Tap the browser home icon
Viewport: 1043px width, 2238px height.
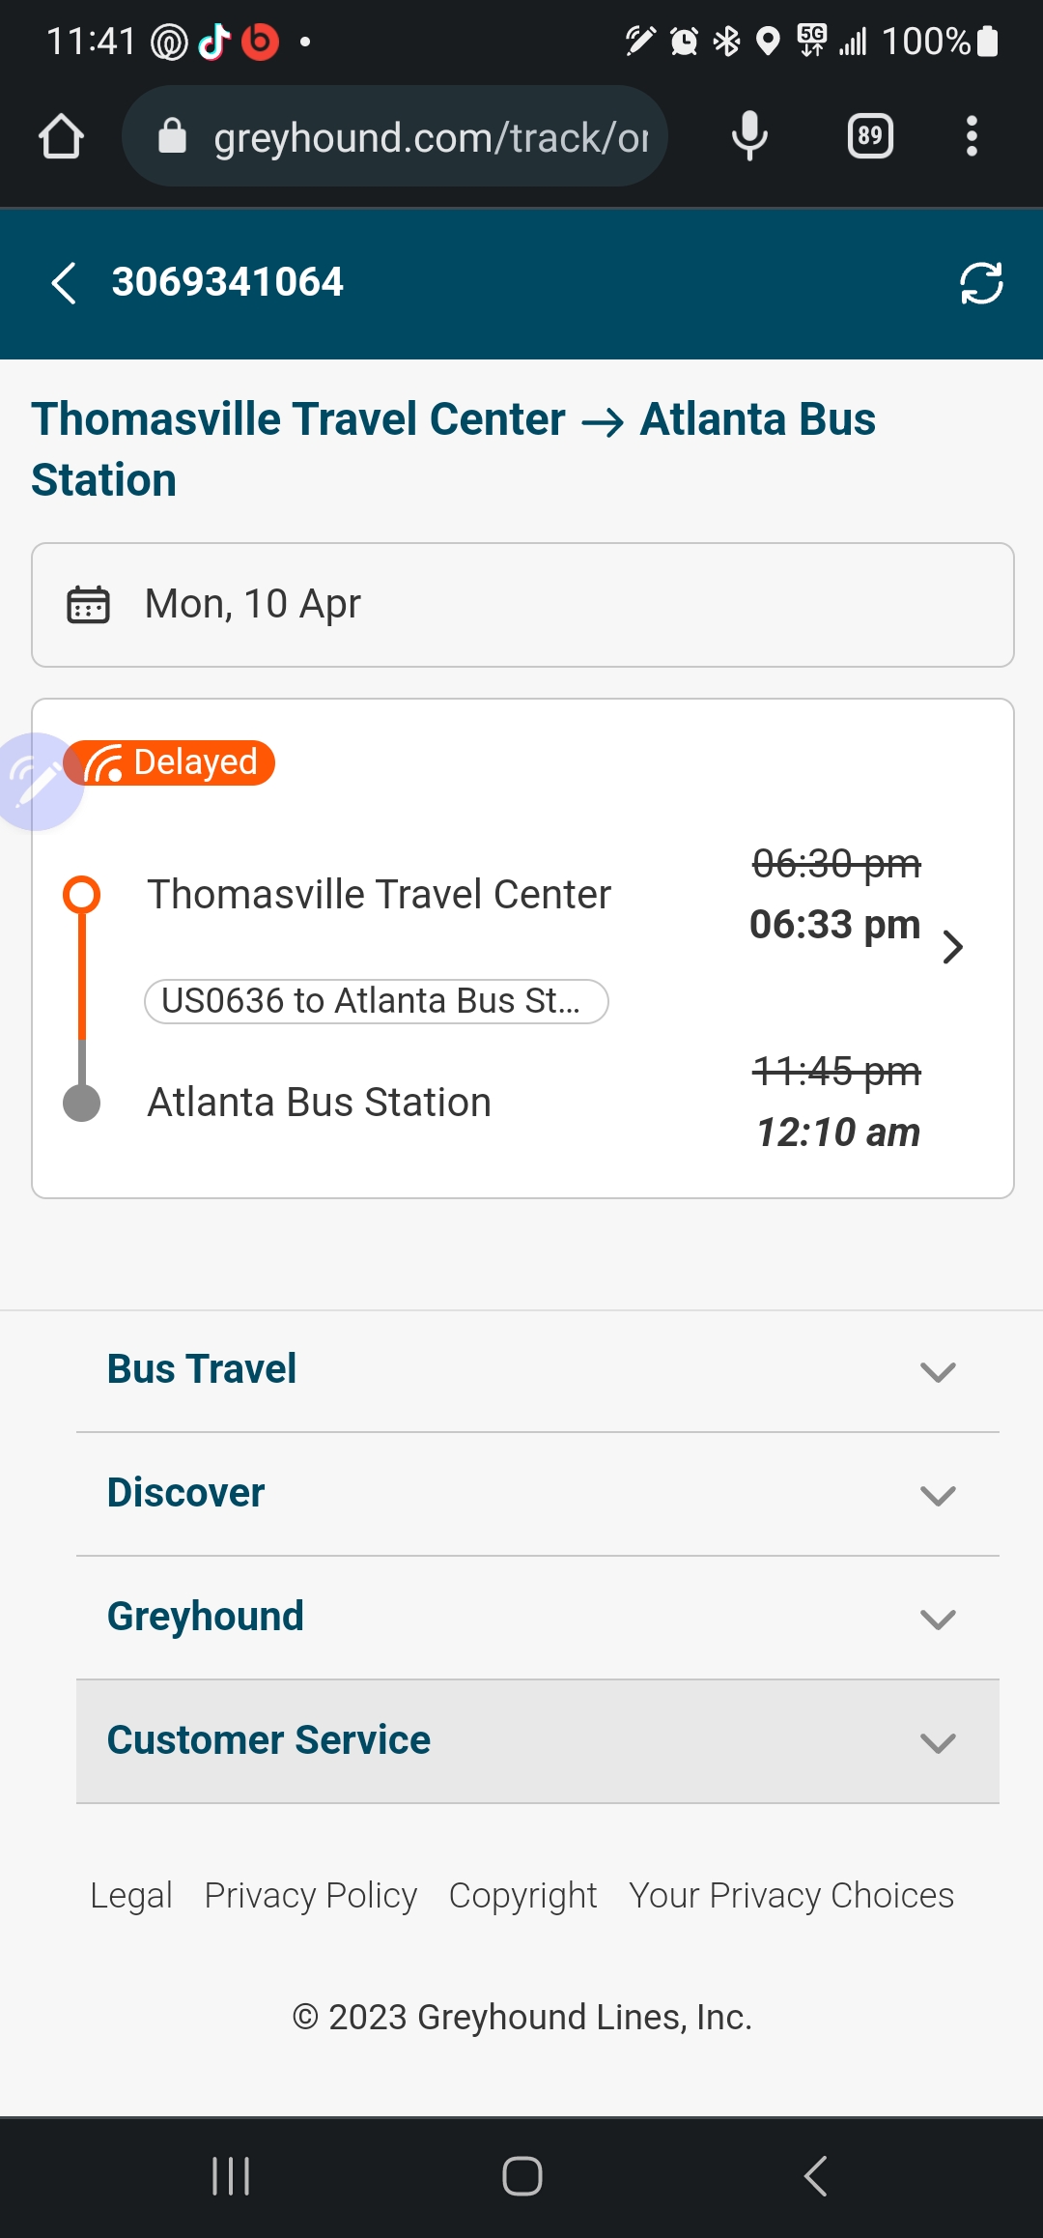coord(61,136)
